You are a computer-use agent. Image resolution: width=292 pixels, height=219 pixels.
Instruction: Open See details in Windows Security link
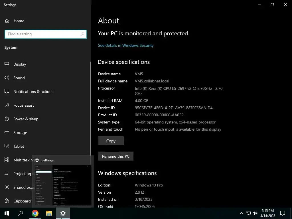click(126, 45)
